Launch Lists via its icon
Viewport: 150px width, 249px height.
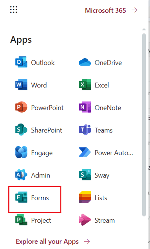[x=85, y=197]
